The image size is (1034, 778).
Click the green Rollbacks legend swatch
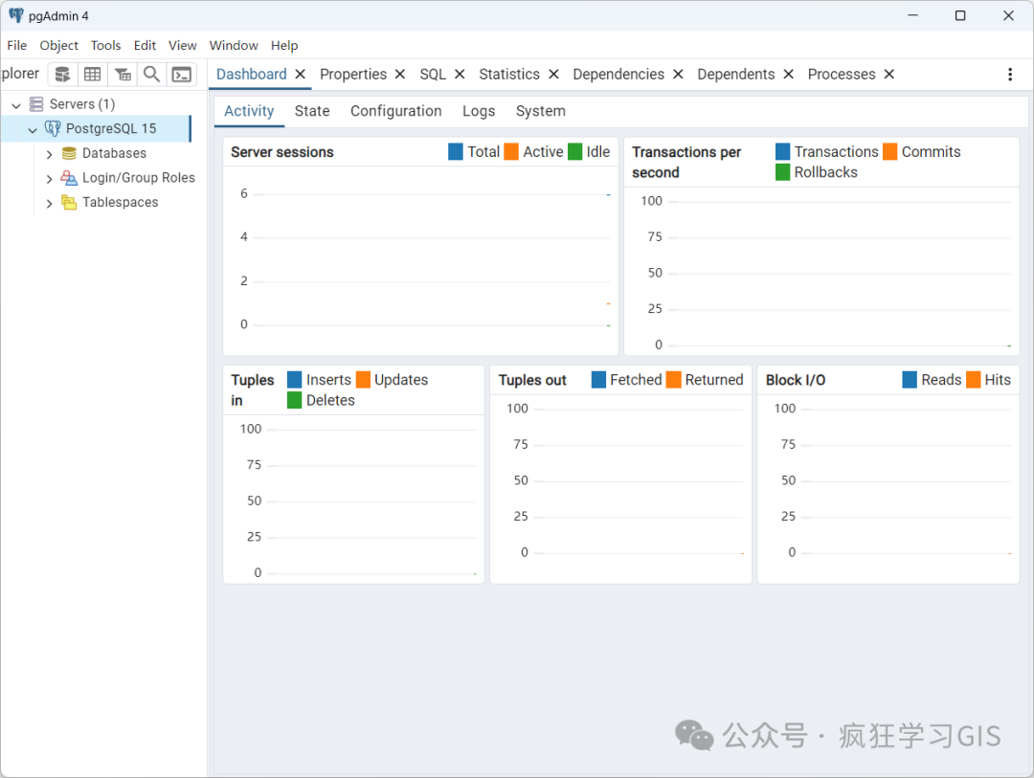(x=783, y=172)
